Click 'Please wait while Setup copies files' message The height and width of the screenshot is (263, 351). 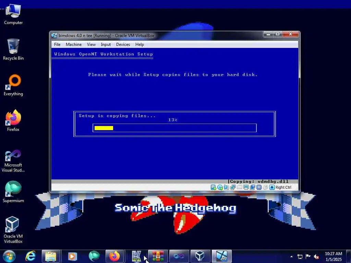pyautogui.click(x=173, y=75)
